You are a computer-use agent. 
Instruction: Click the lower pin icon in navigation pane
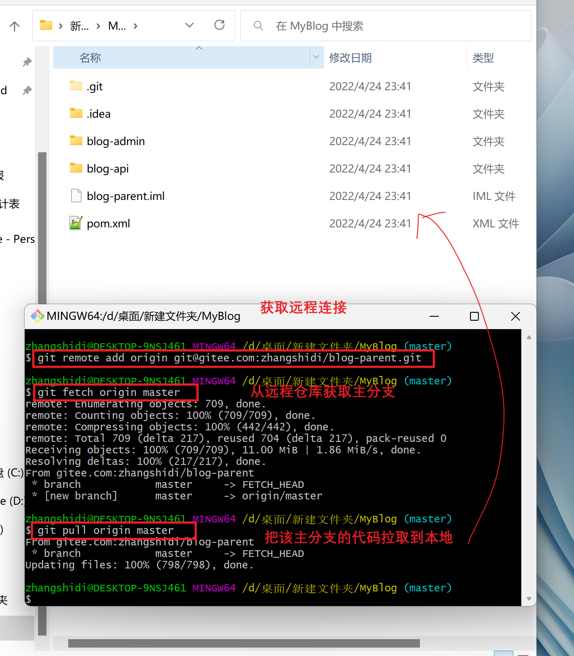pyautogui.click(x=27, y=91)
